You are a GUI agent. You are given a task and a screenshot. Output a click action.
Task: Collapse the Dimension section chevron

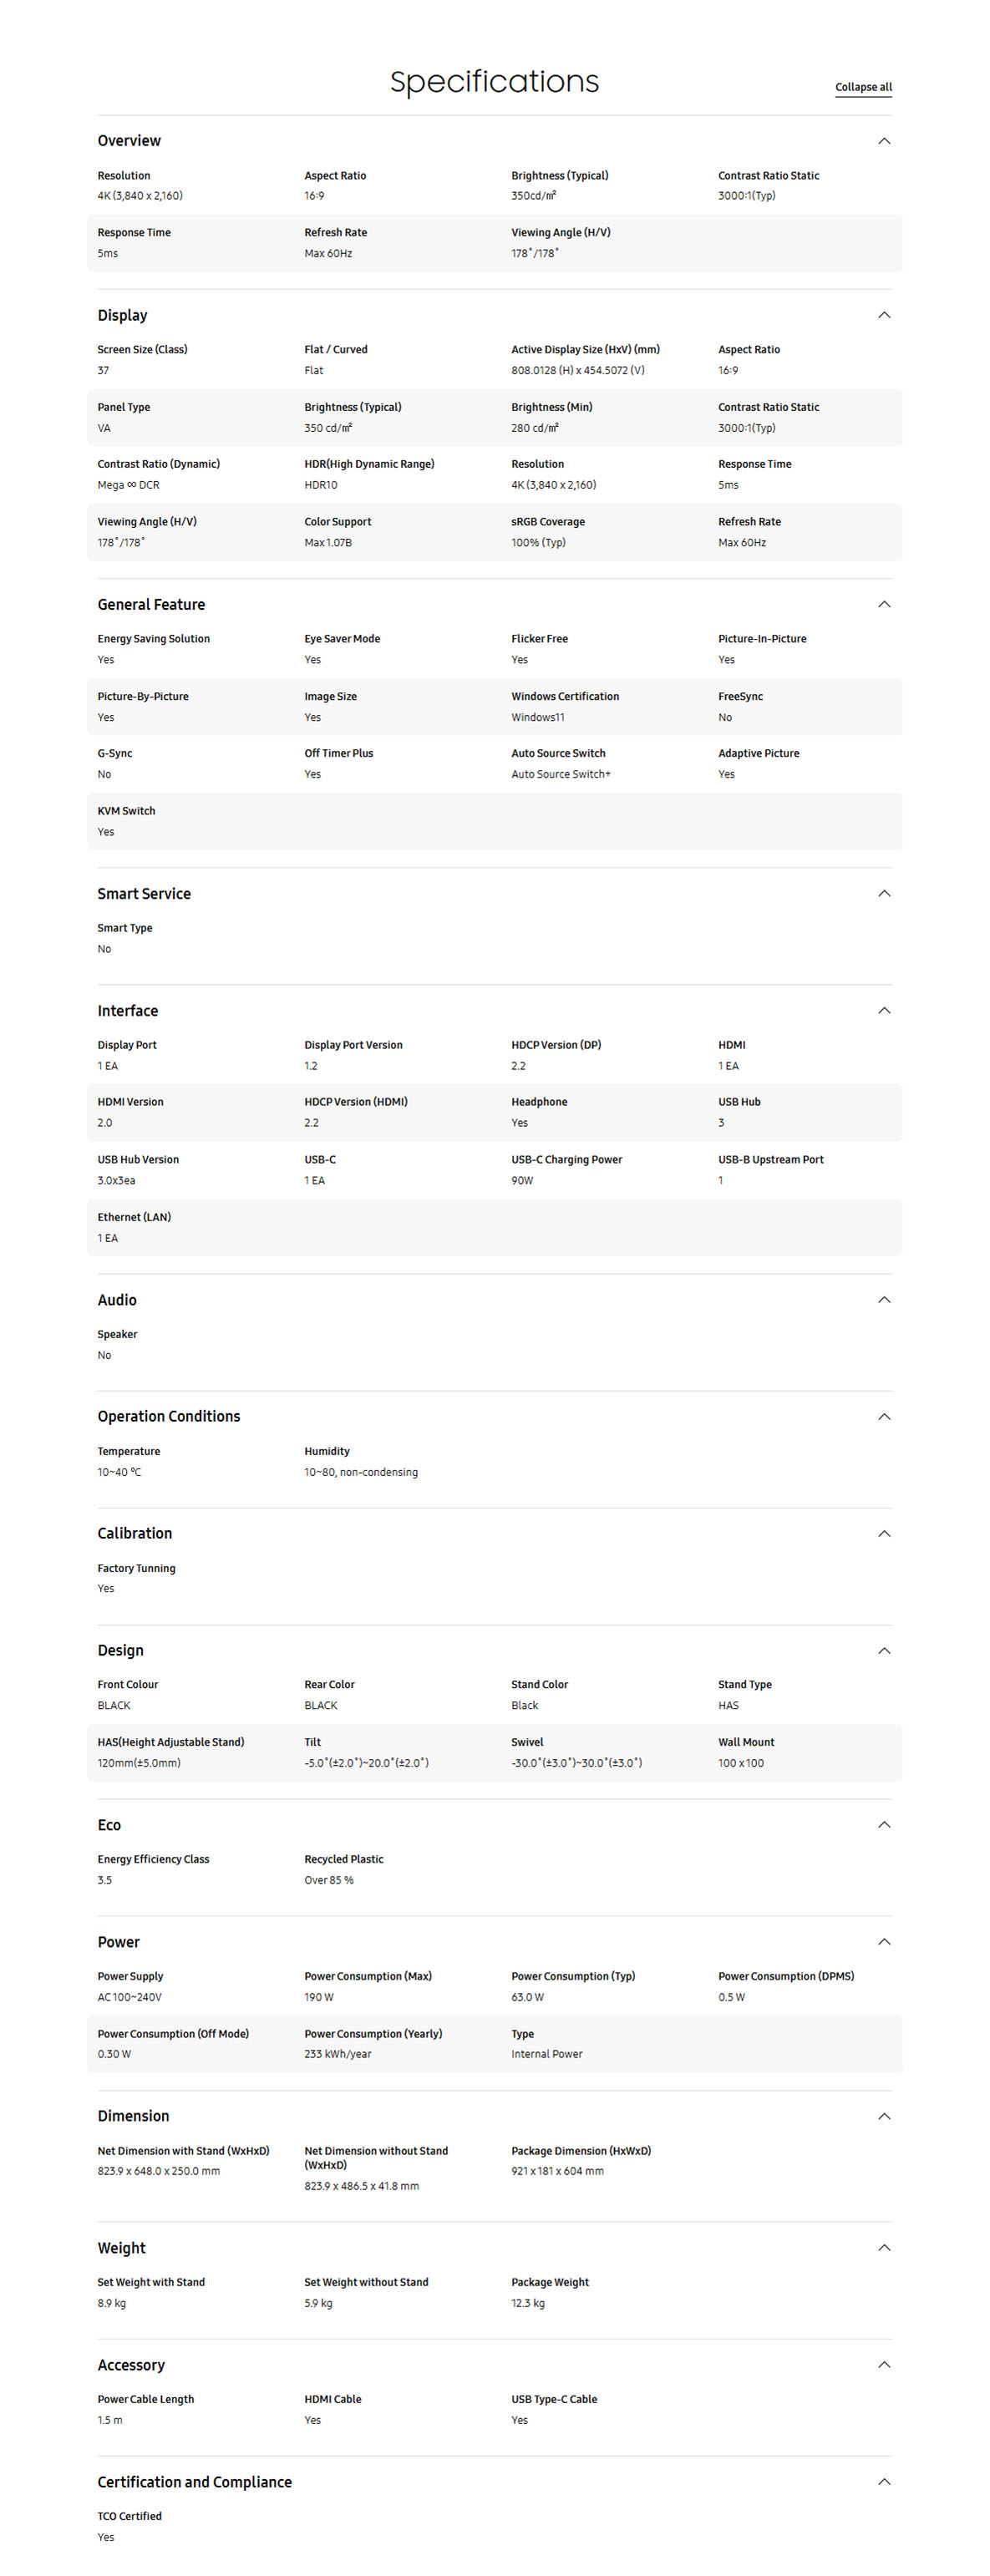click(x=884, y=2116)
